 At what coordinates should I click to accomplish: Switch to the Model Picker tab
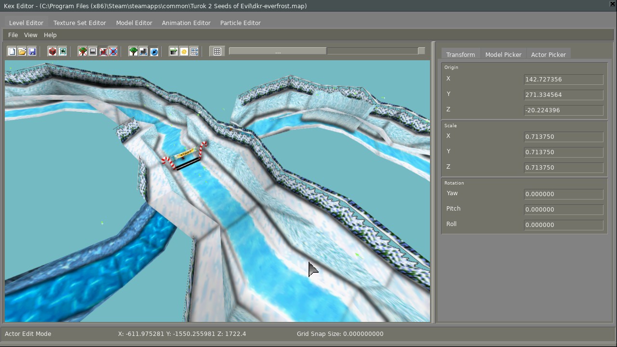tap(503, 54)
